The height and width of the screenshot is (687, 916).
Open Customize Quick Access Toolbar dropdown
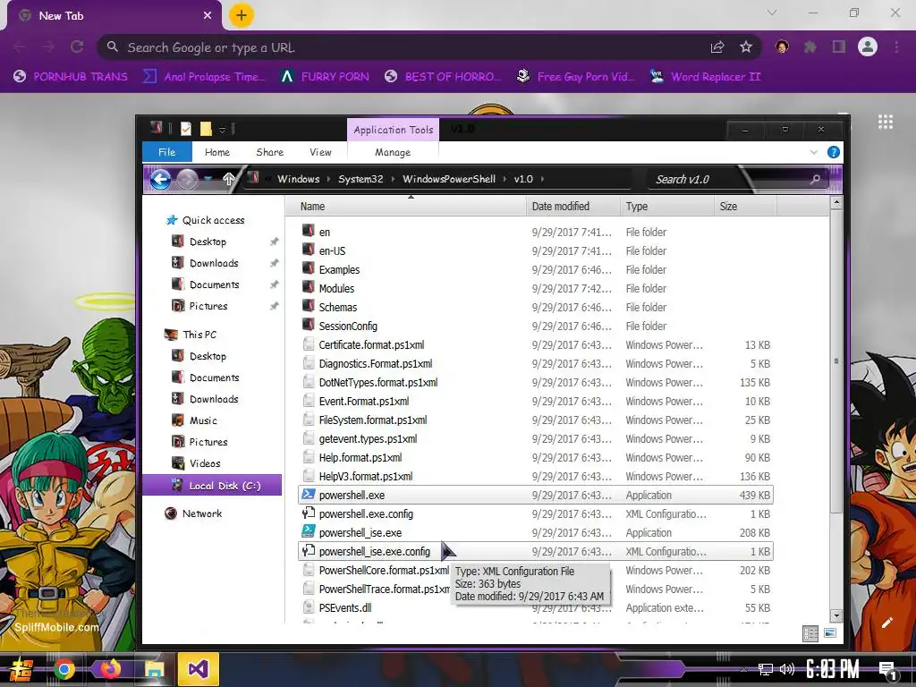coord(222,129)
